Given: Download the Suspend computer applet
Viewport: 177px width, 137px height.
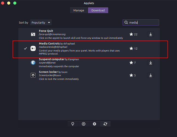Looking at the screenshot, I should (150, 62).
